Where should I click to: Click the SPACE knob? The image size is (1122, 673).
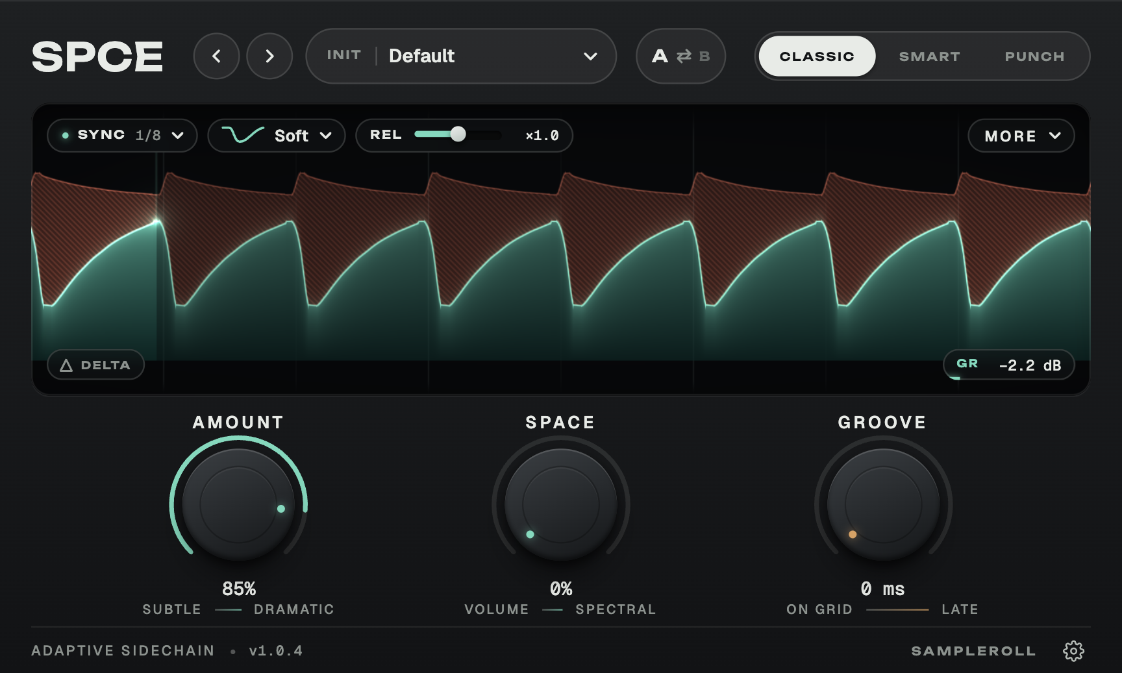point(561,504)
